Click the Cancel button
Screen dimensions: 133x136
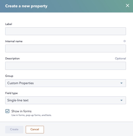(35, 129)
